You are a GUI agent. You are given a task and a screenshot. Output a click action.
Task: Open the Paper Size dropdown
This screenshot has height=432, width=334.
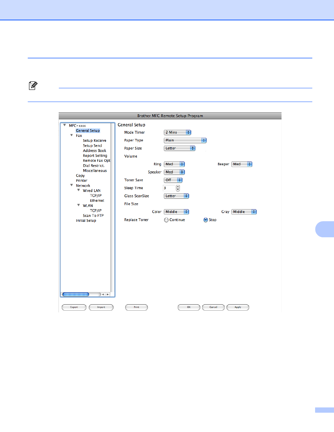(180, 148)
